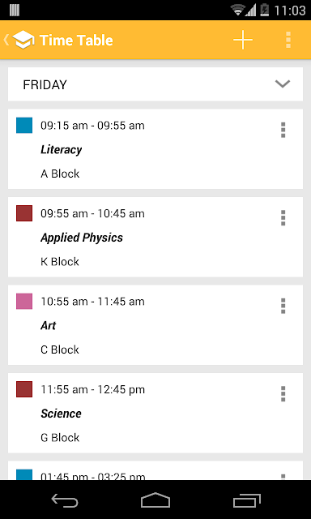Click the pink color swatch for Art
Image resolution: width=311 pixels, height=519 pixels.
(x=24, y=301)
